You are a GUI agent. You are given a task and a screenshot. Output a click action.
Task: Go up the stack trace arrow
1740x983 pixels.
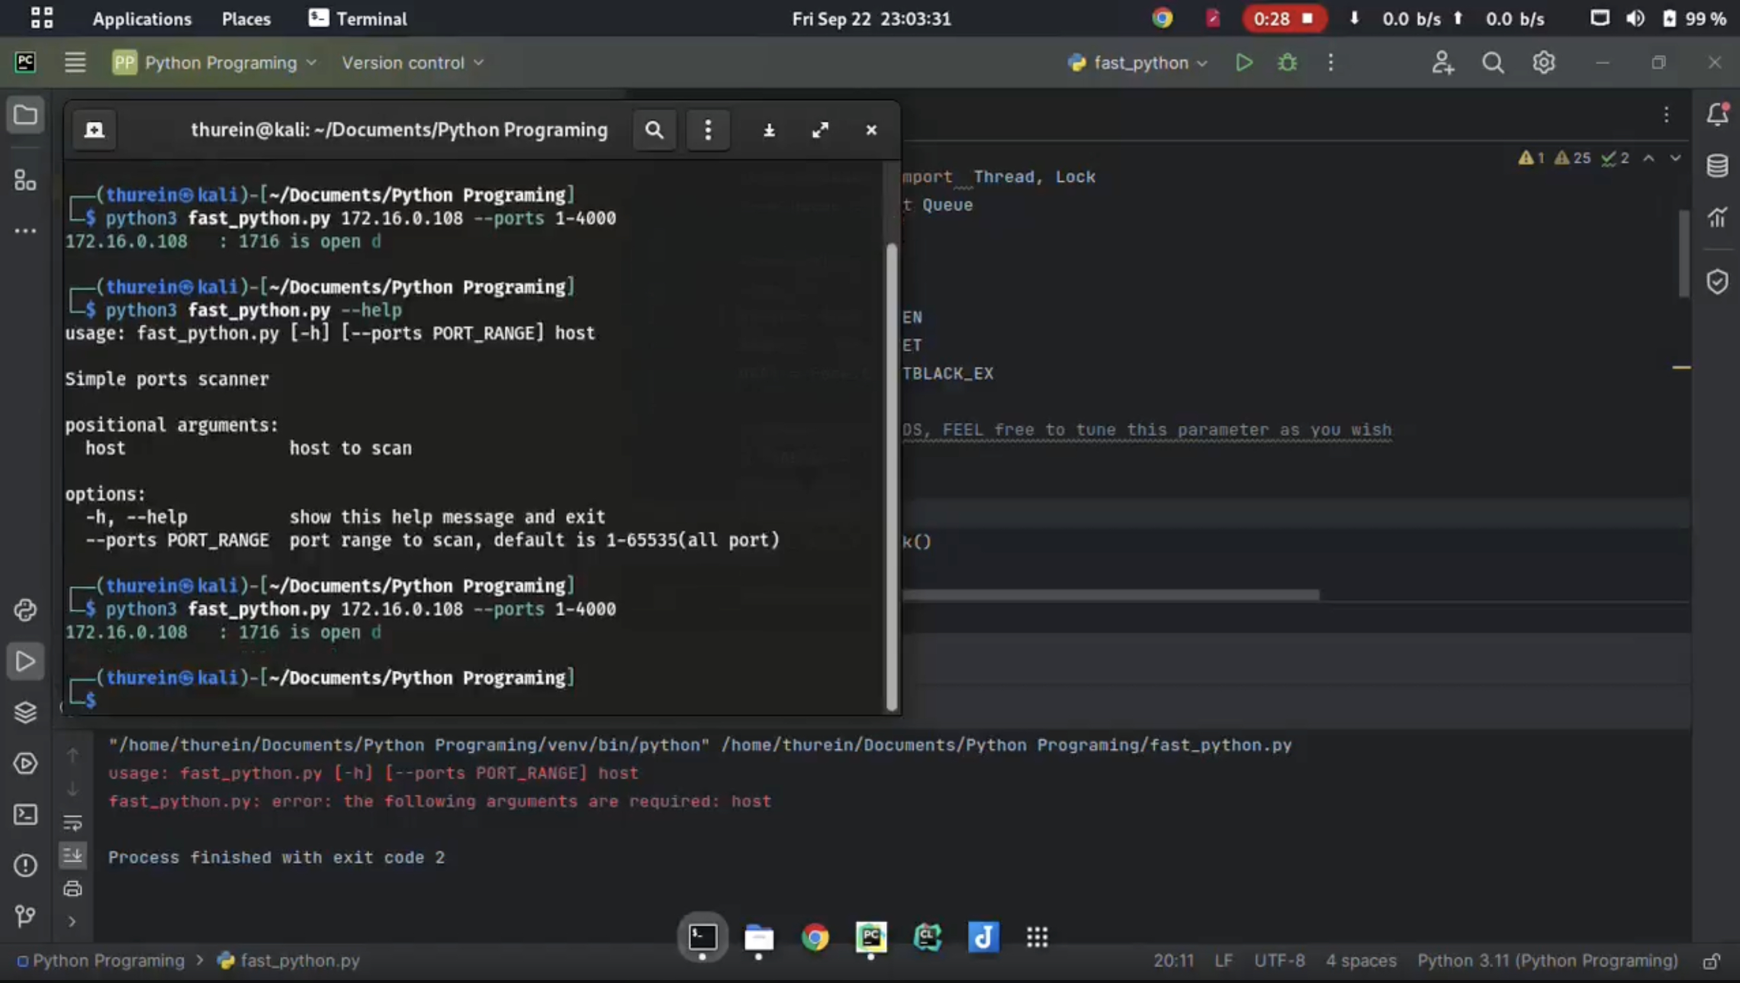pos(72,756)
